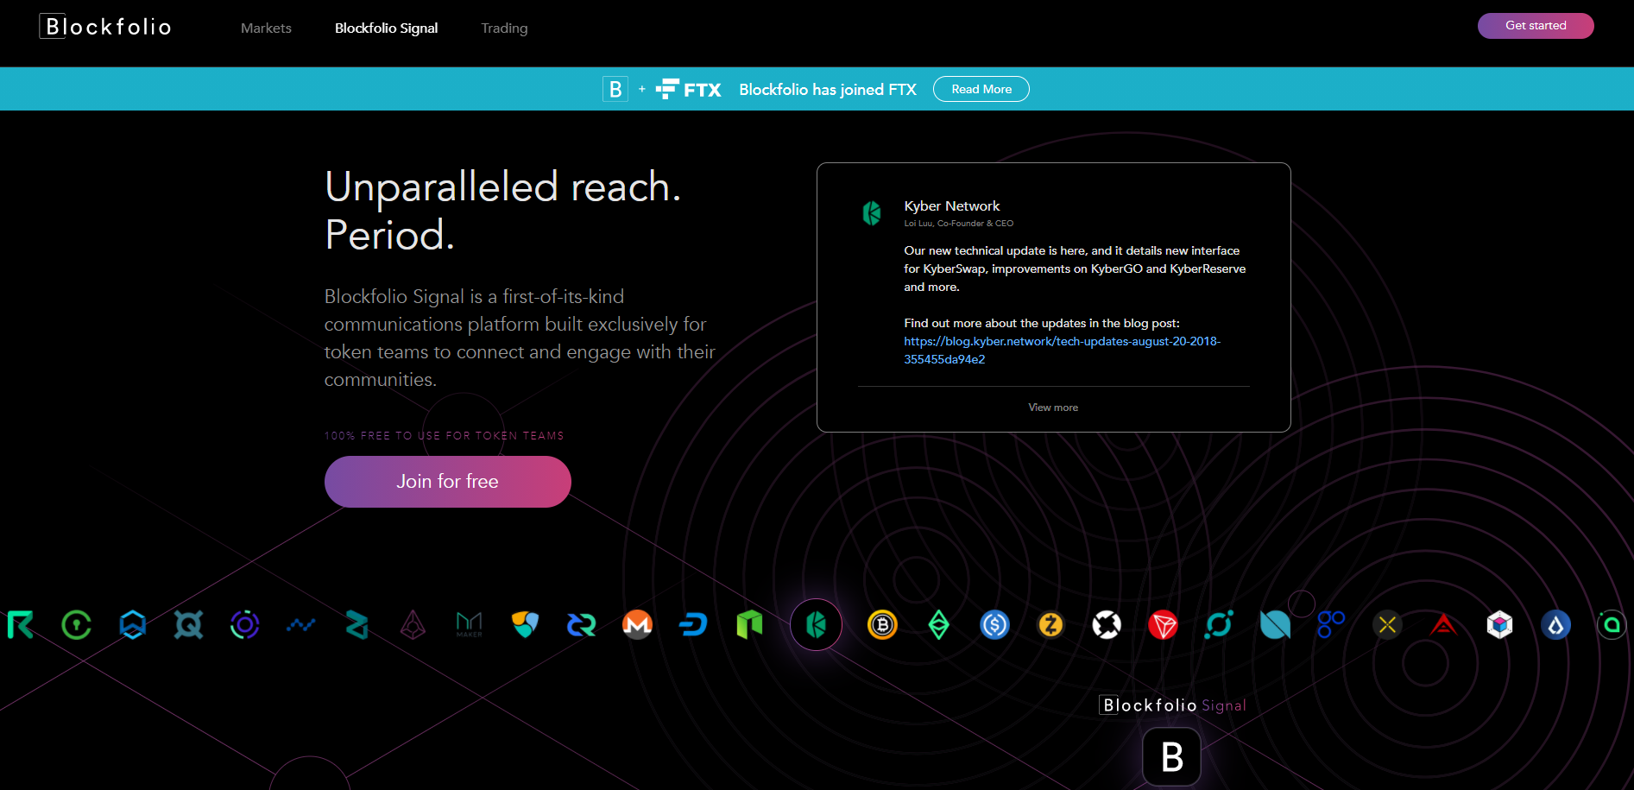
Task: Click the Get started button
Action: (x=1536, y=26)
